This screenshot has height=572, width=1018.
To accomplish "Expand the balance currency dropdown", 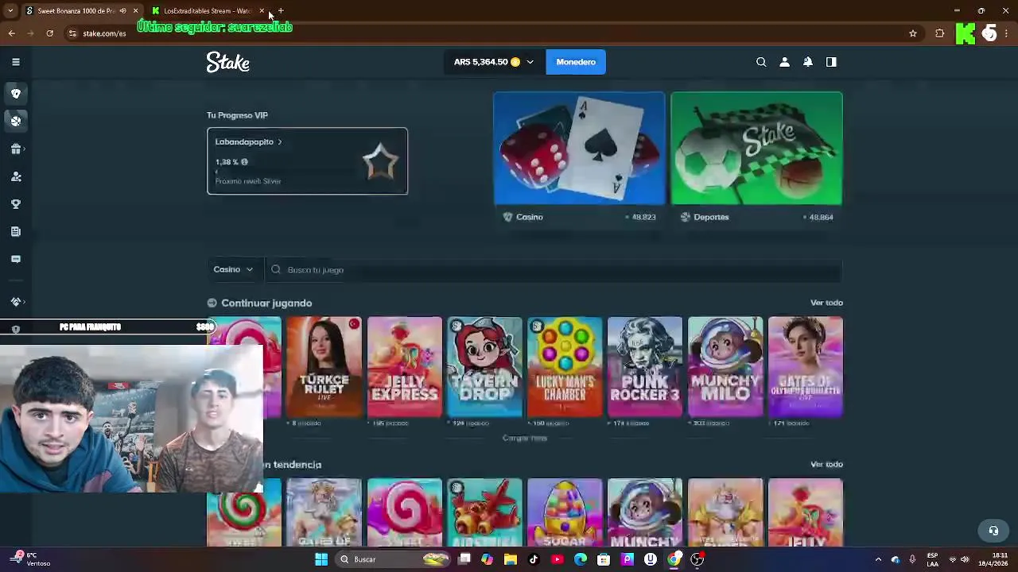I will pyautogui.click(x=530, y=62).
